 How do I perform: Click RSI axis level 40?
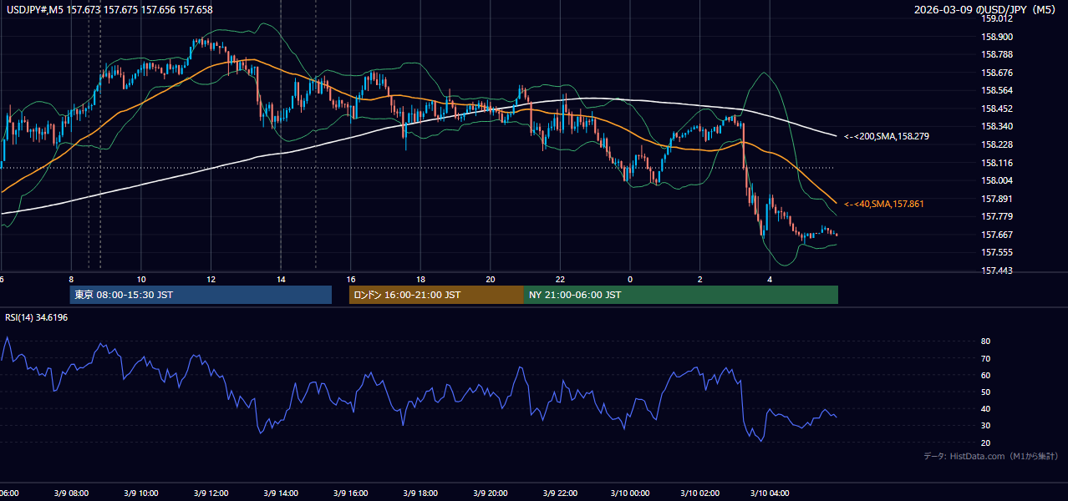tap(985, 408)
